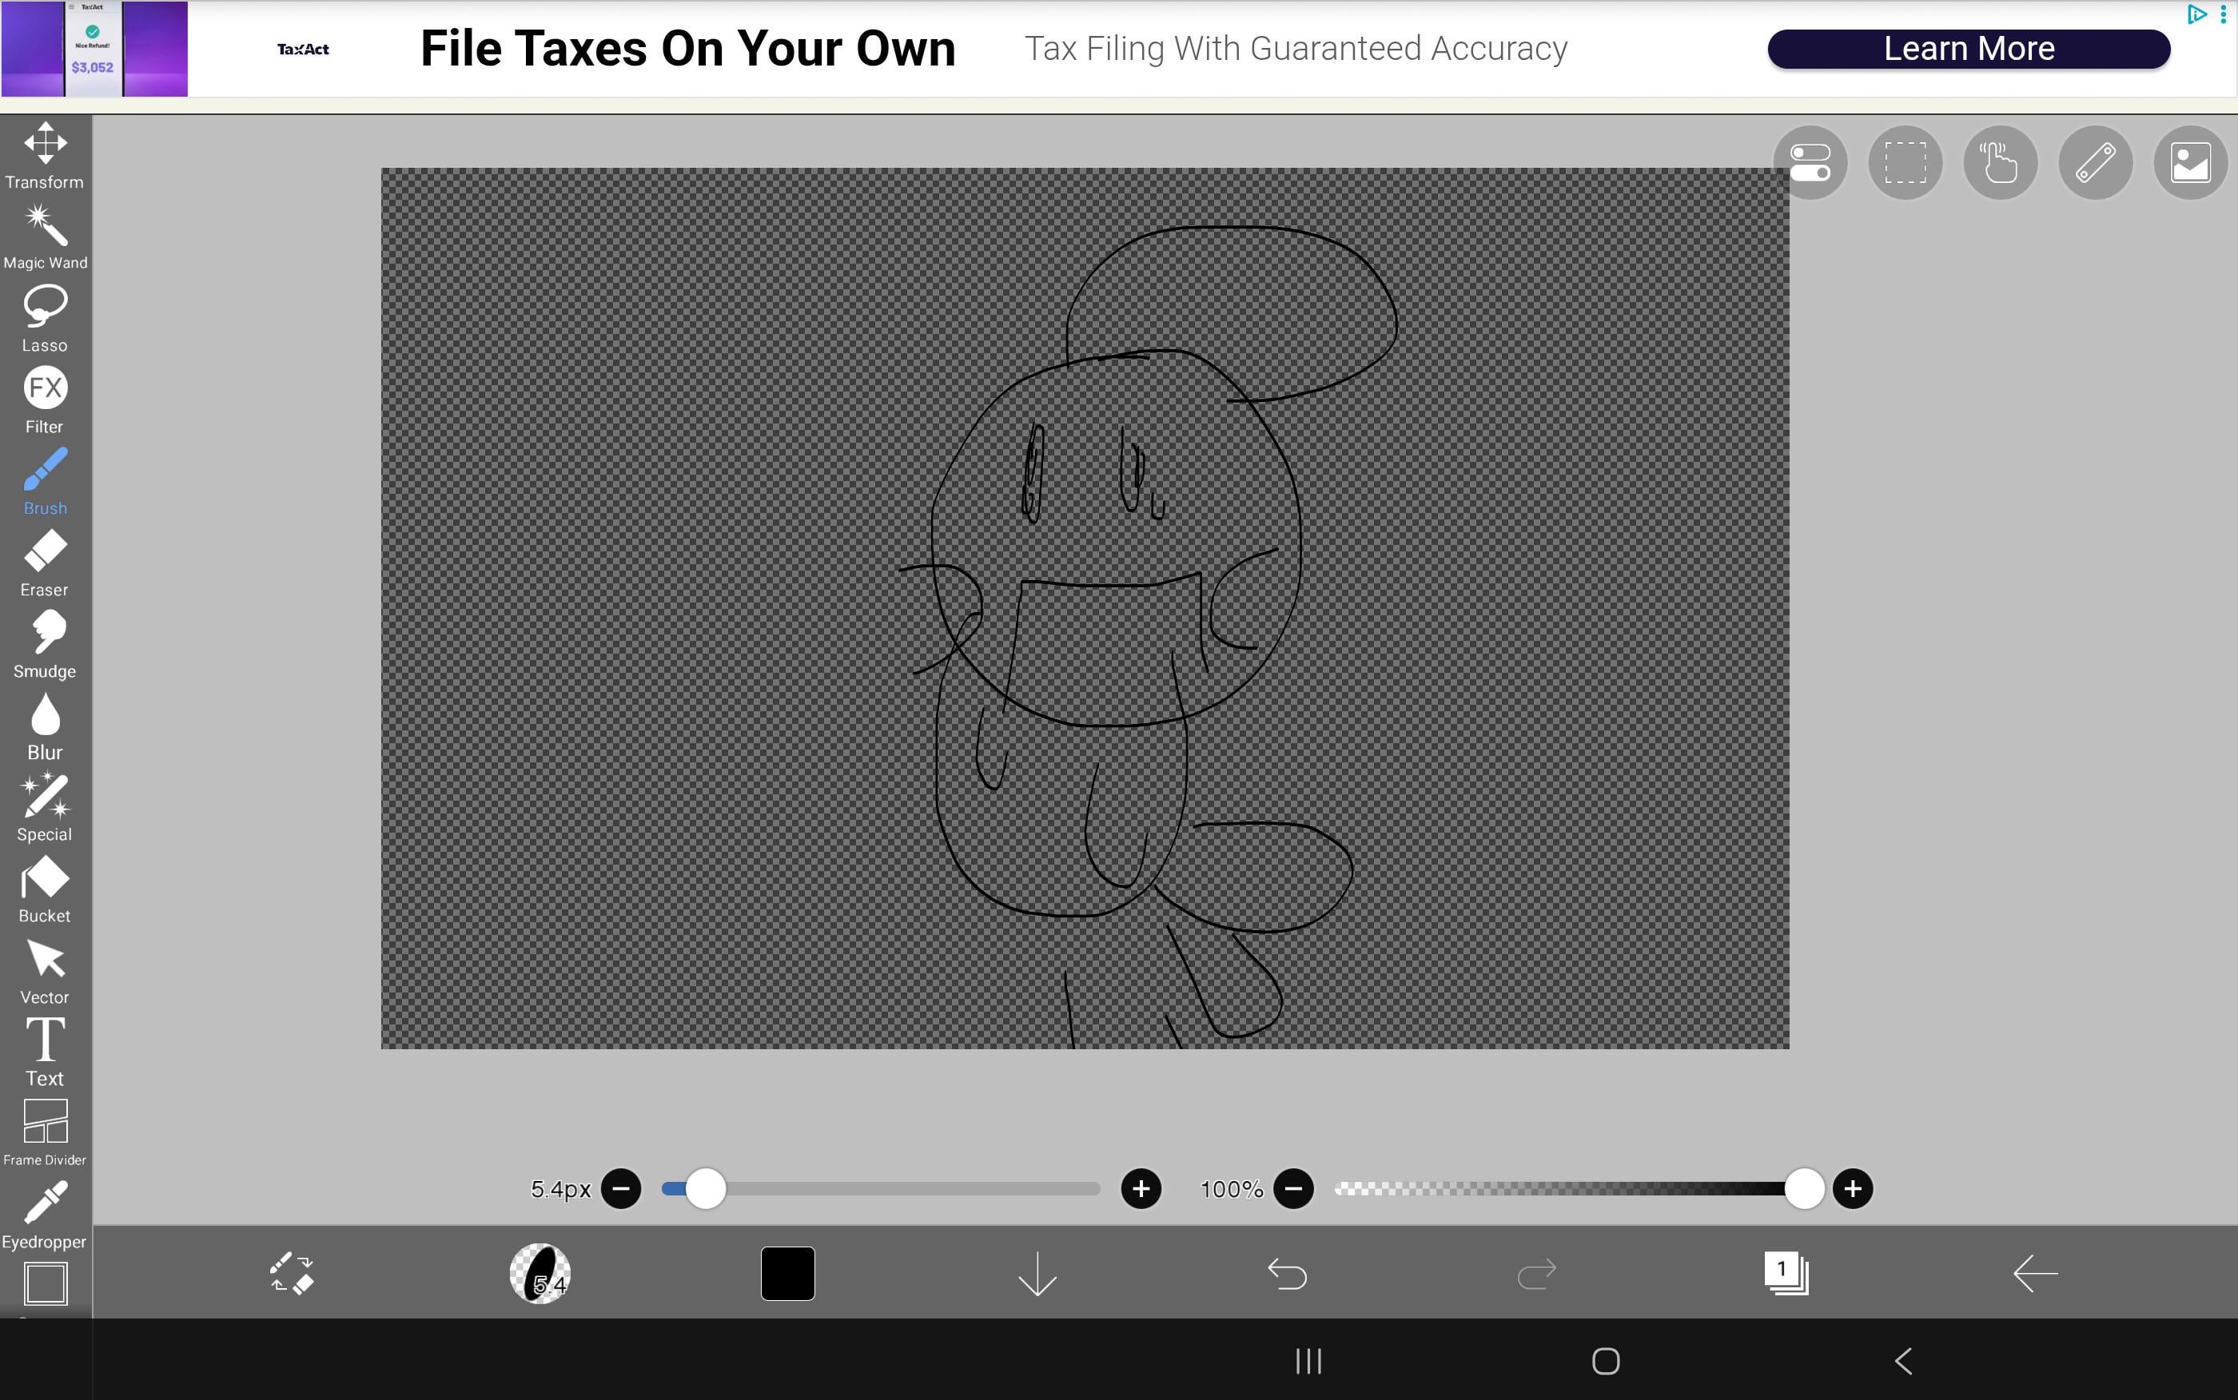Toggle the view switch icon at top

[1810, 163]
